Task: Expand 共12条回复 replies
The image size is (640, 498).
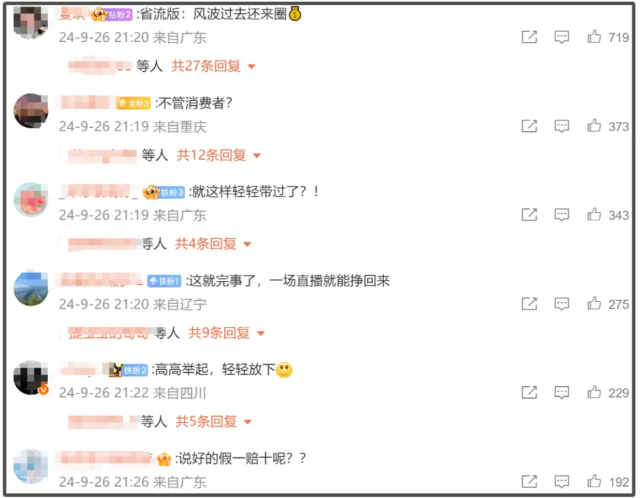Action: [219, 155]
